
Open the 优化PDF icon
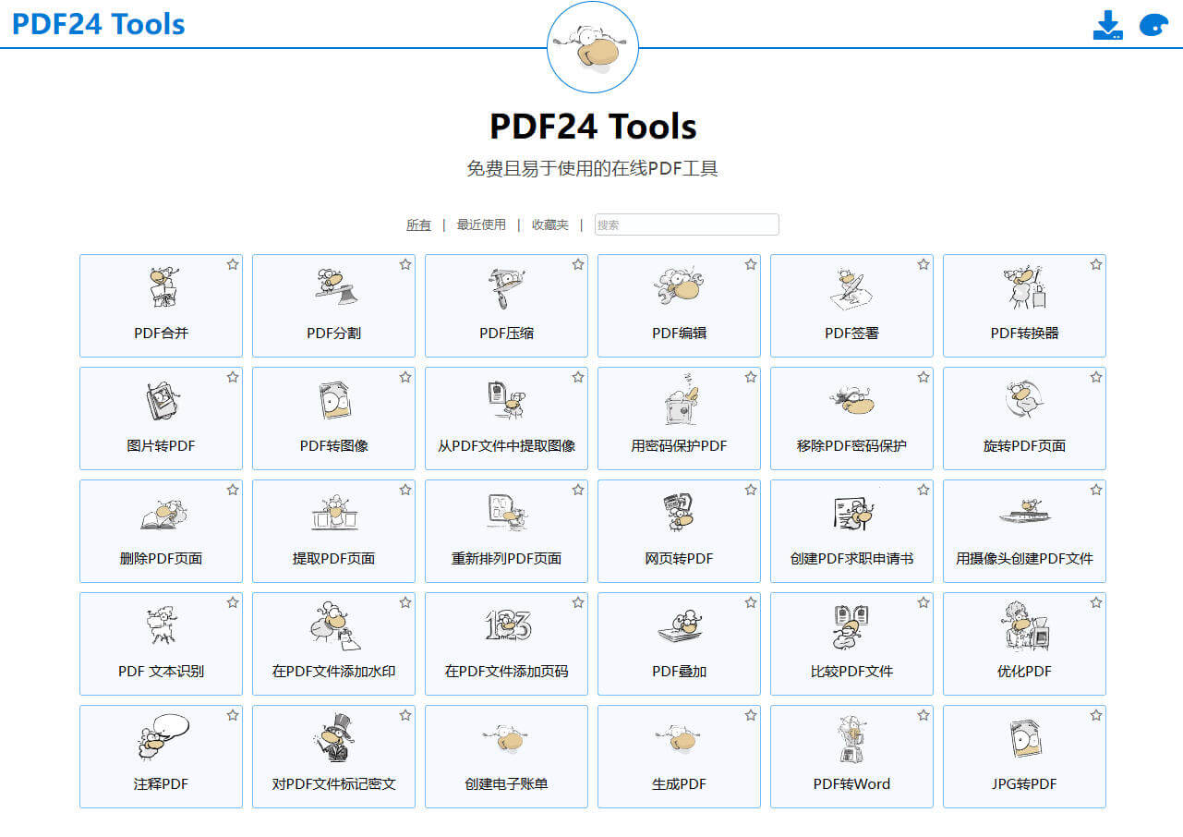1024,625
